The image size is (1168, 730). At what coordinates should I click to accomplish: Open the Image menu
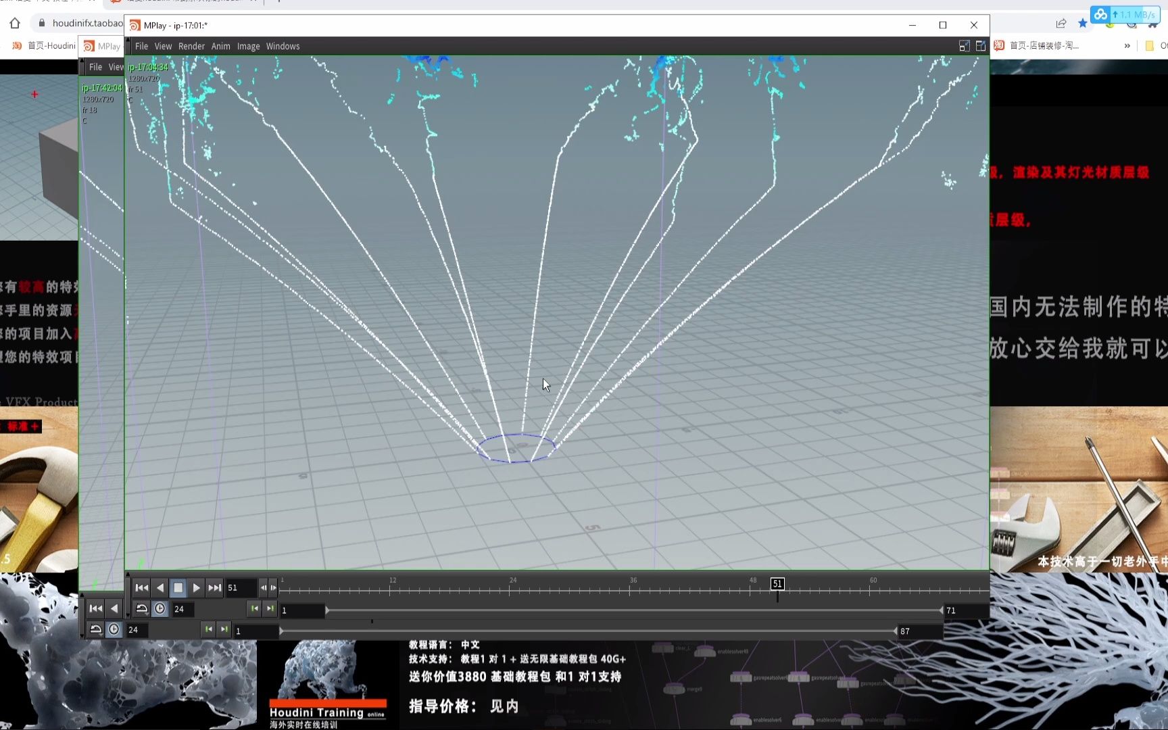pyautogui.click(x=248, y=46)
